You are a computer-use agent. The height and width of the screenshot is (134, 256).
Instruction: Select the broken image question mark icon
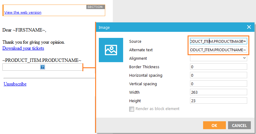click(43, 67)
